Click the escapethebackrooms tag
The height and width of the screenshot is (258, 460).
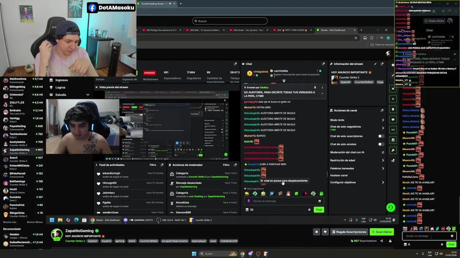point(175,241)
